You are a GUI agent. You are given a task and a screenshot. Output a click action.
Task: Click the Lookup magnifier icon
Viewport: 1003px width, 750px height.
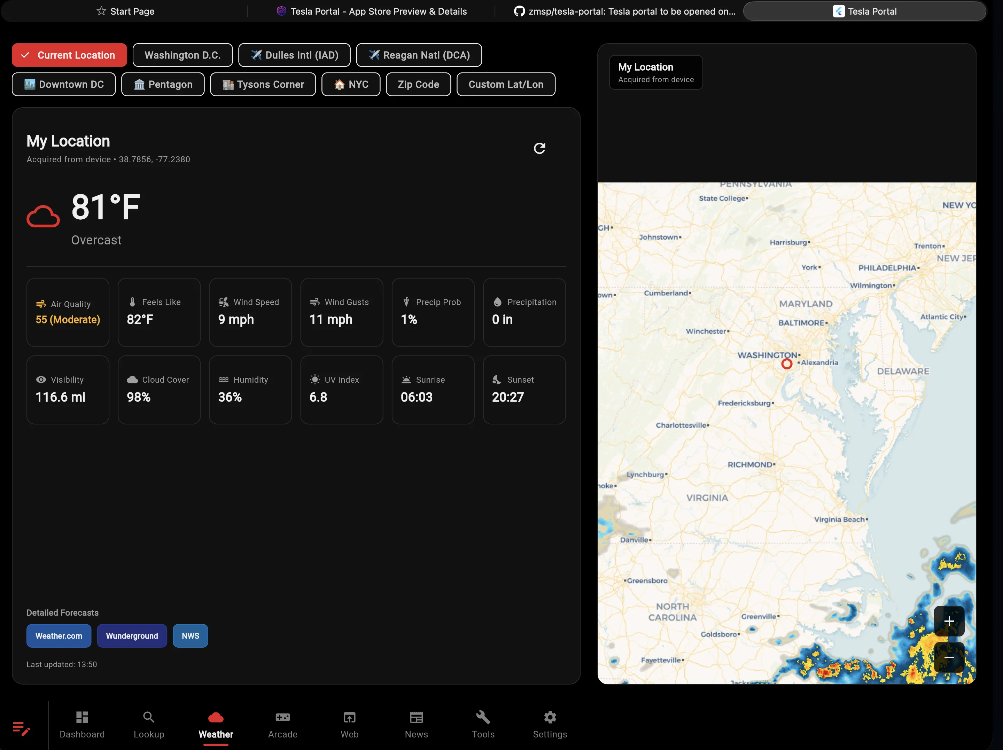(x=149, y=717)
